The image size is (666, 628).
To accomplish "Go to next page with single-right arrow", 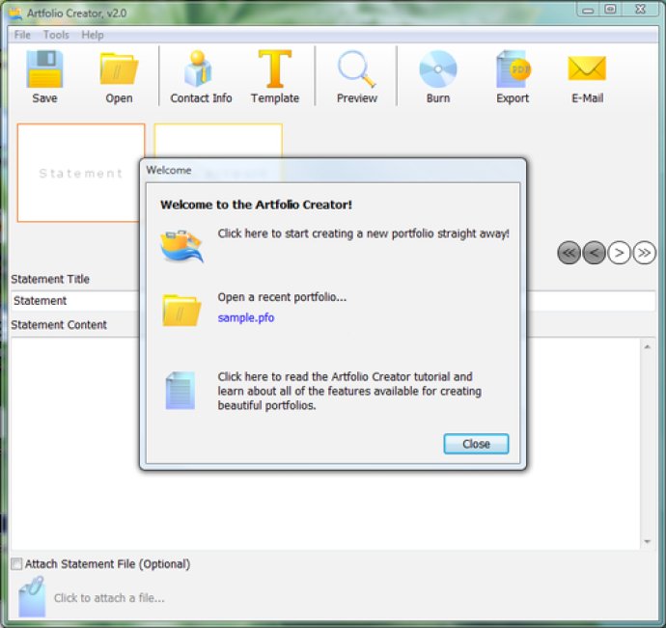I will pos(619,253).
